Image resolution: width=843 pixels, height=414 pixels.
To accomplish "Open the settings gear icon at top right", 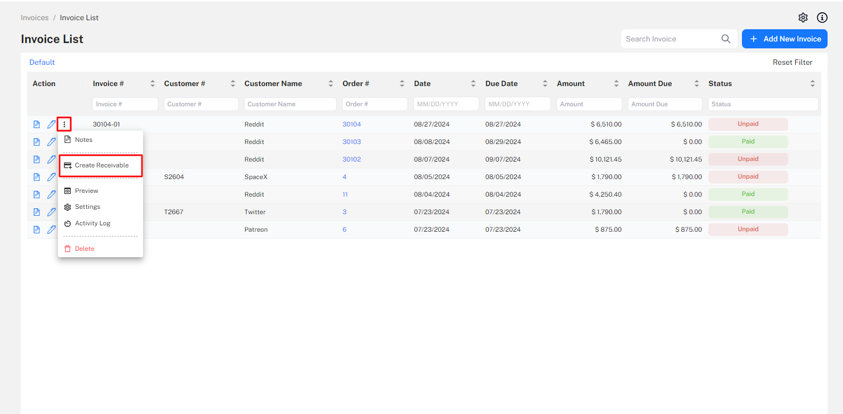I will click(803, 18).
